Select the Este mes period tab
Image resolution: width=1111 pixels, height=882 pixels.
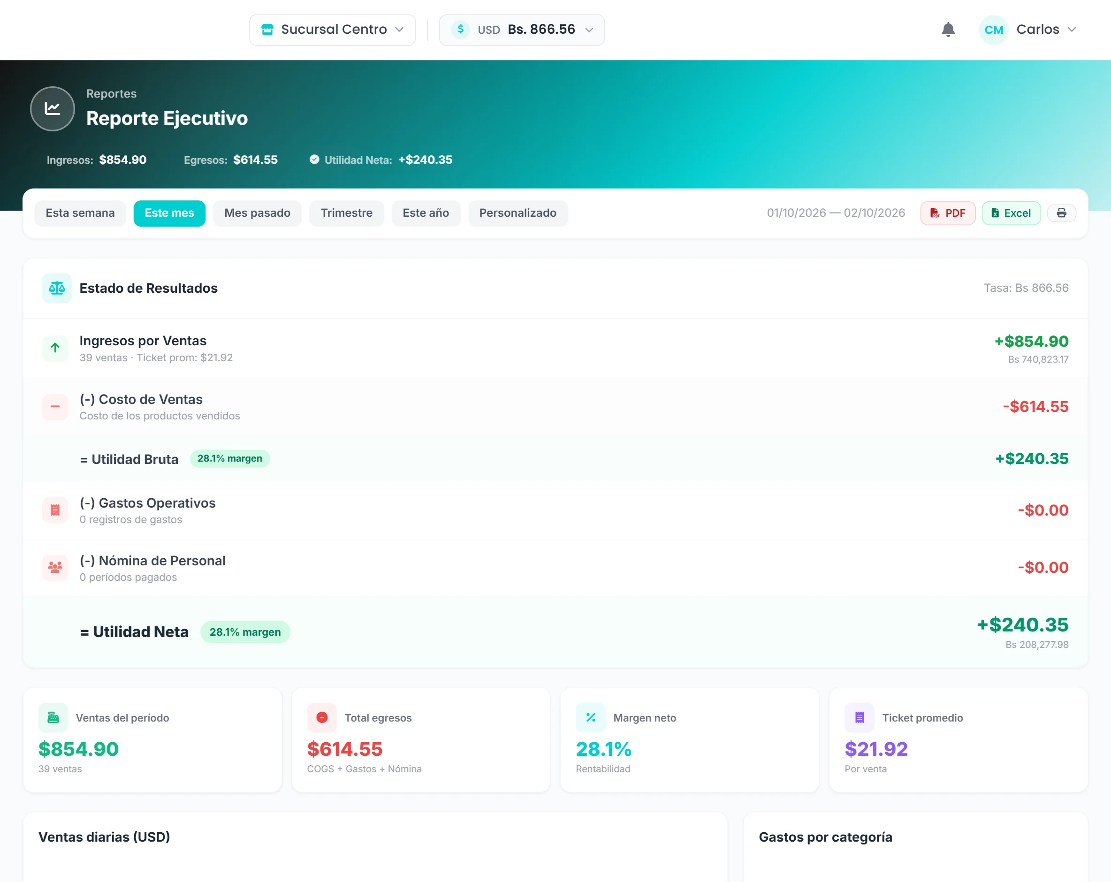169,213
